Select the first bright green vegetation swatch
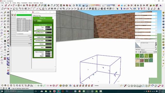Screen dimensions: 165x93 click(x=137, y=56)
